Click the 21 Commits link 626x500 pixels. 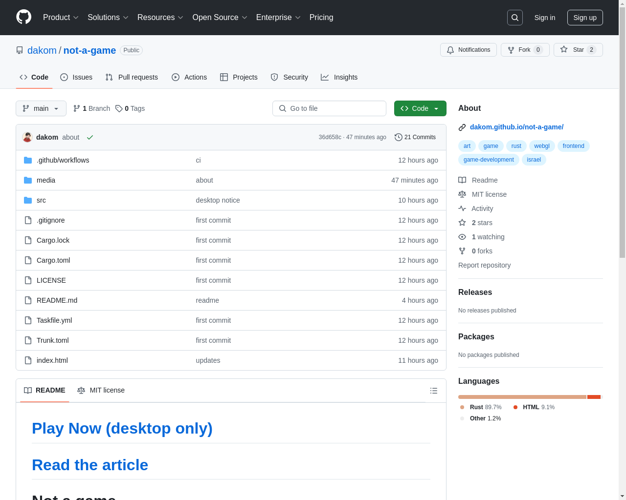click(x=415, y=137)
